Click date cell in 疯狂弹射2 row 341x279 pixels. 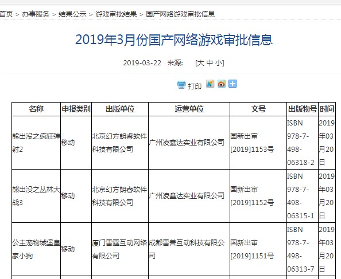[327, 143]
